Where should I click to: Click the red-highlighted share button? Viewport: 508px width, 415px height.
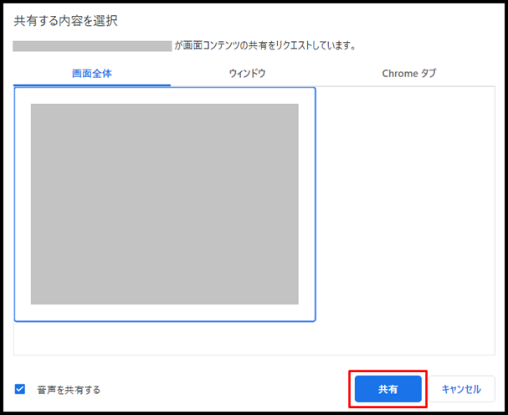(x=388, y=389)
